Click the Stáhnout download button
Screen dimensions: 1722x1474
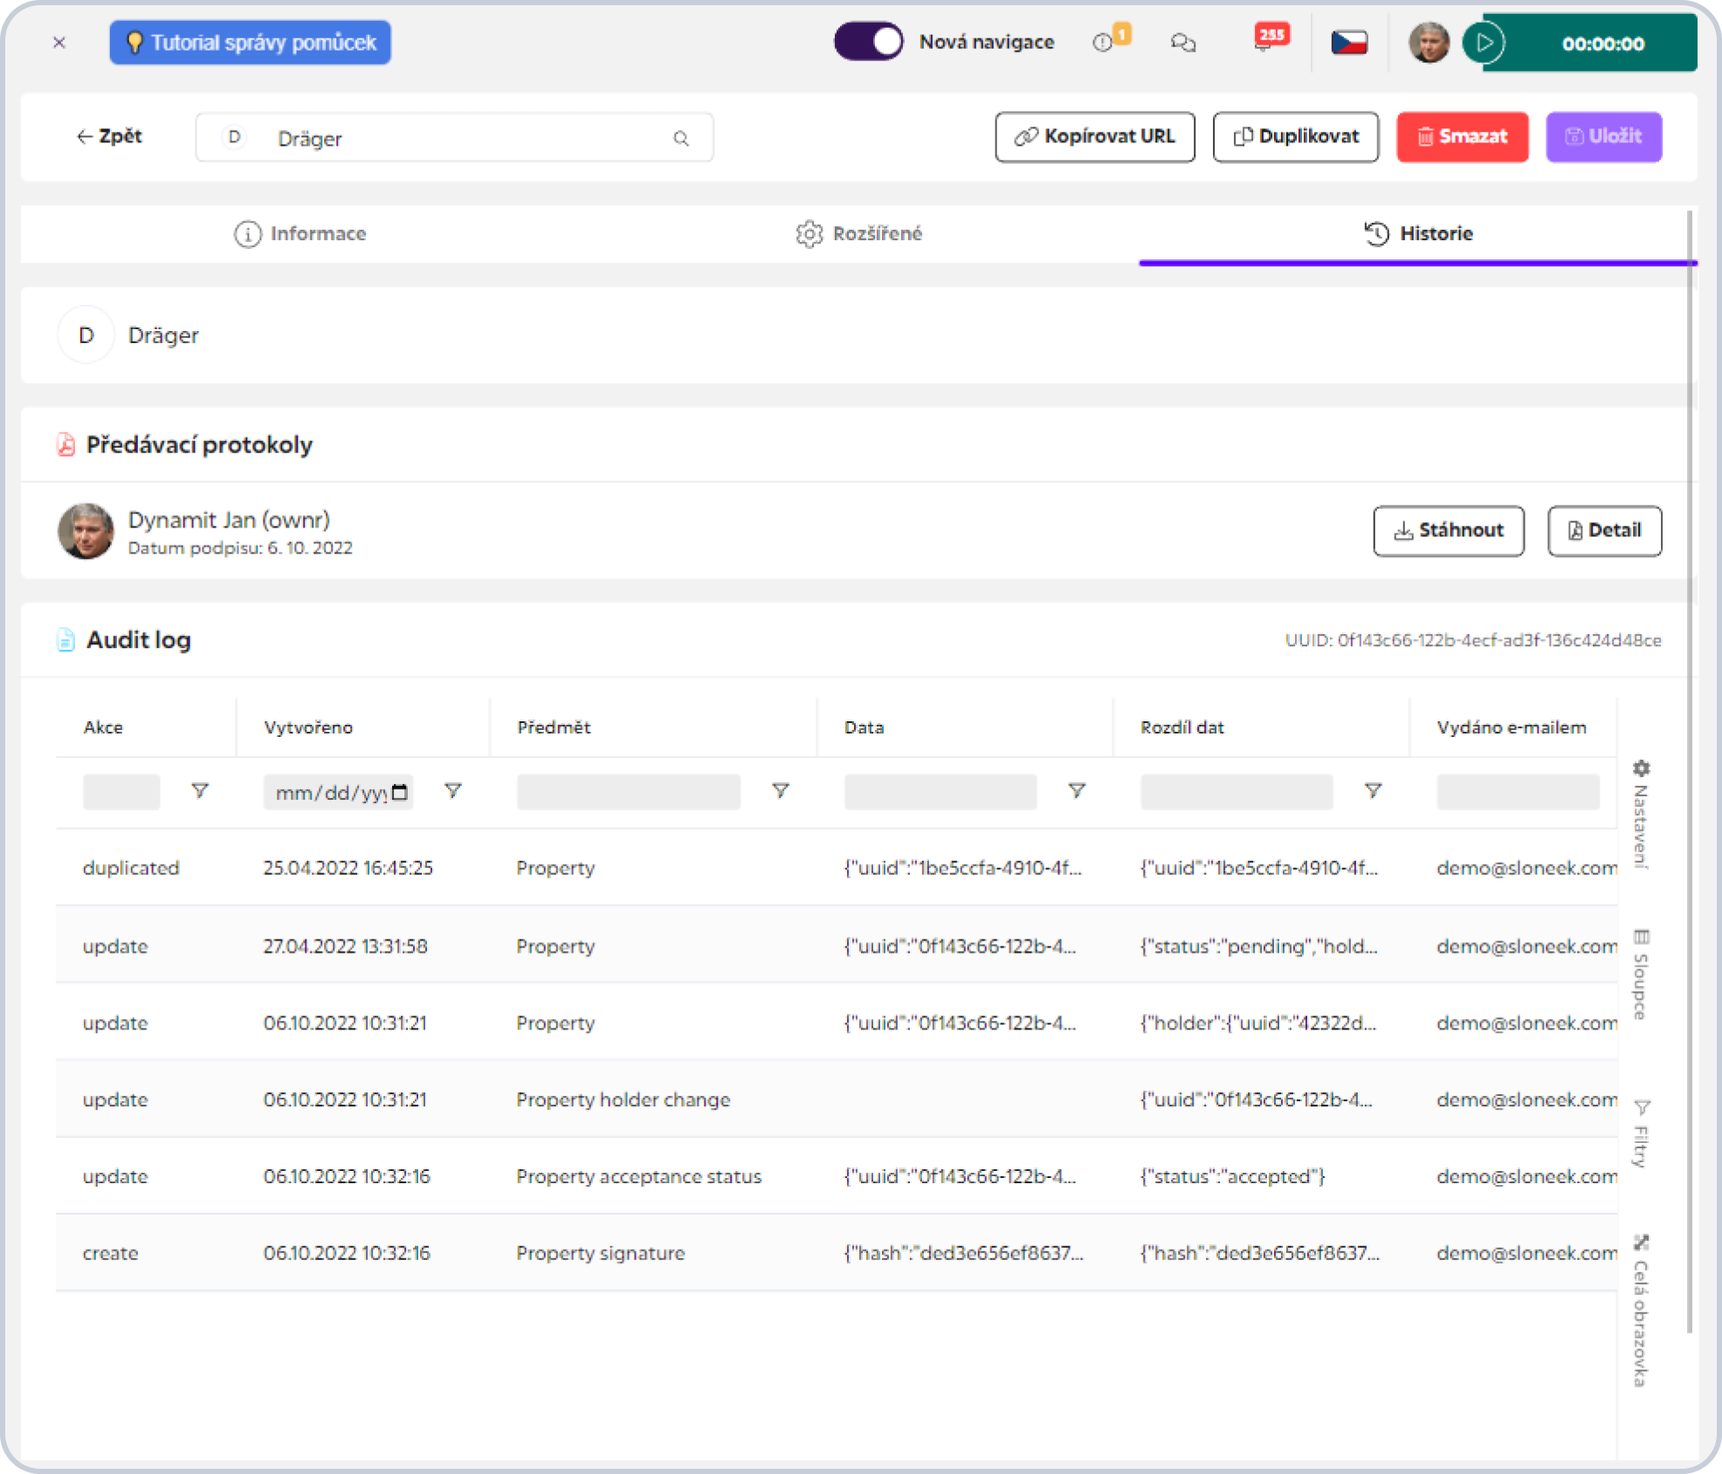pos(1448,531)
